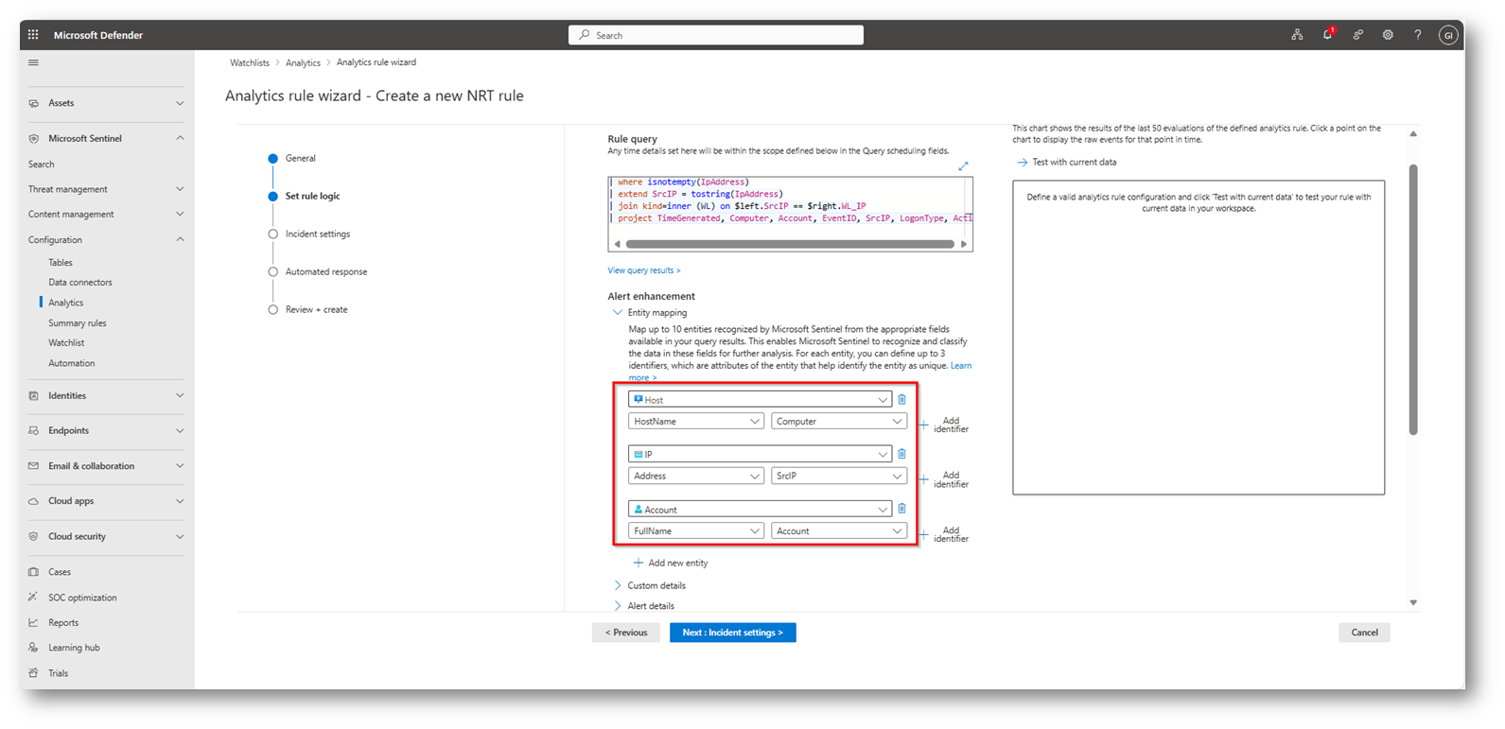Viewport: 1505px width, 729px height.
Task: Click the plus icon for Add new entity
Action: [x=639, y=563]
